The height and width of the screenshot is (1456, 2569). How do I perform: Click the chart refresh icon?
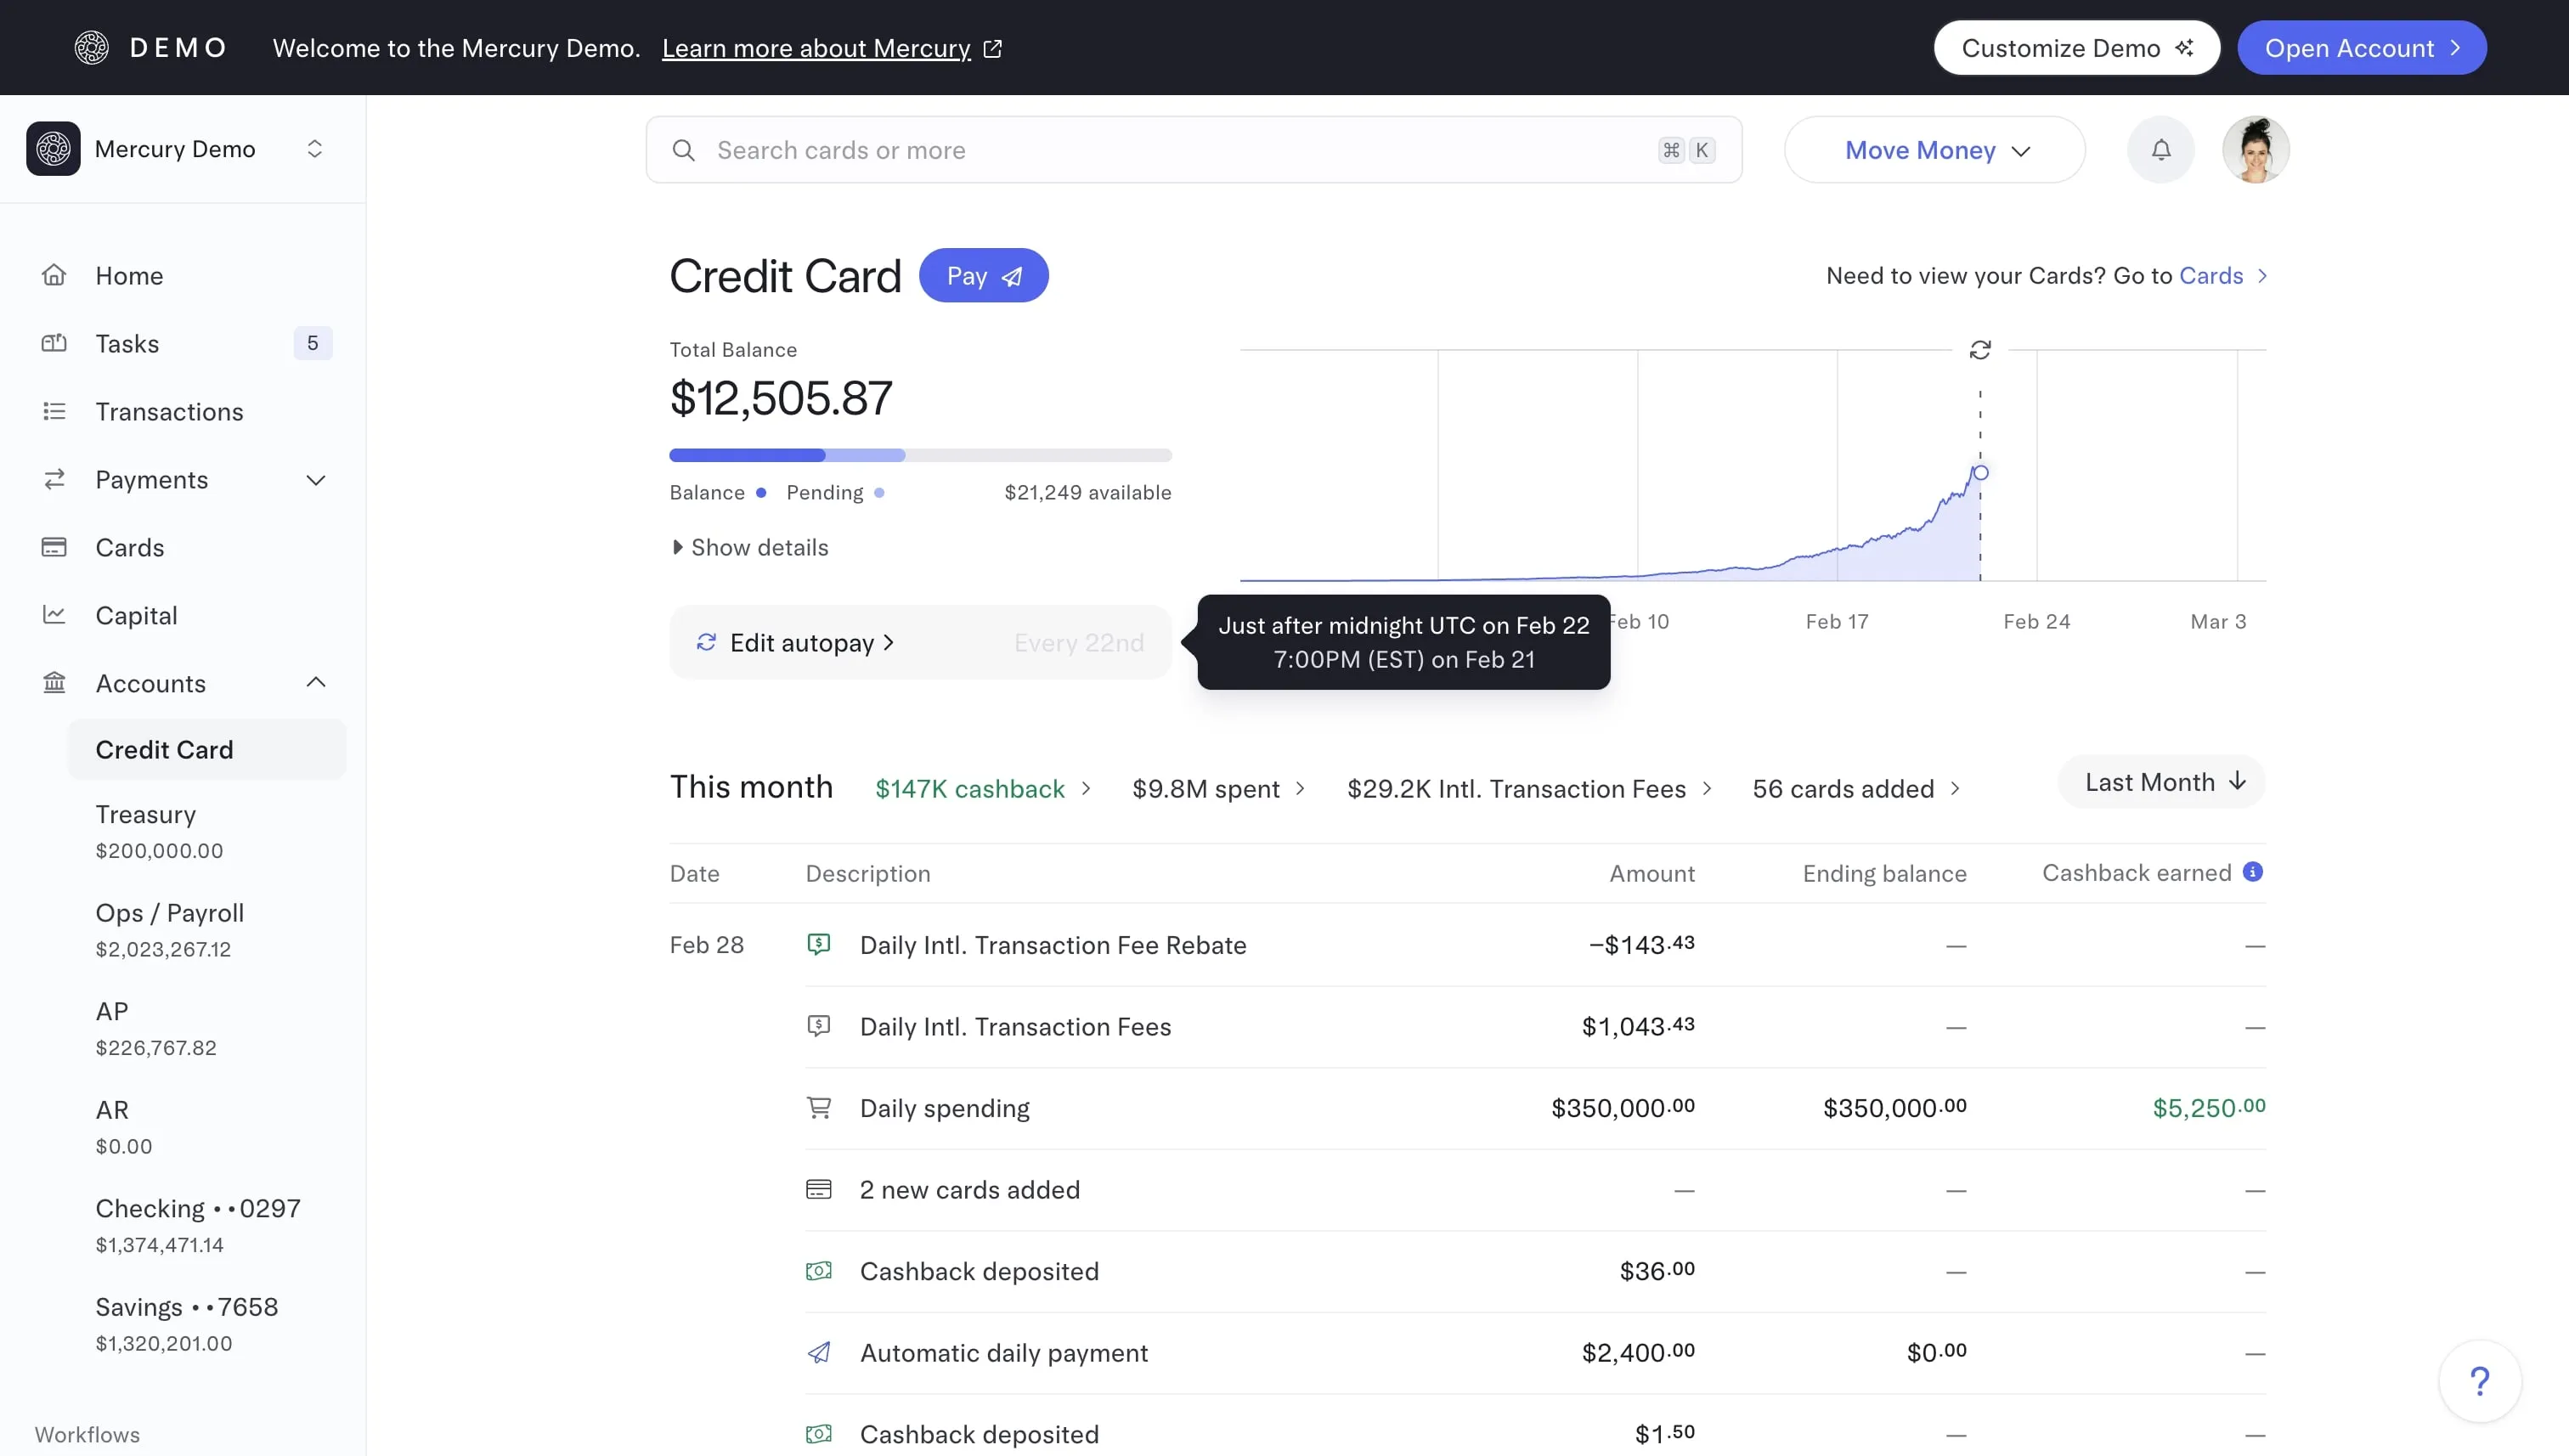click(1980, 349)
